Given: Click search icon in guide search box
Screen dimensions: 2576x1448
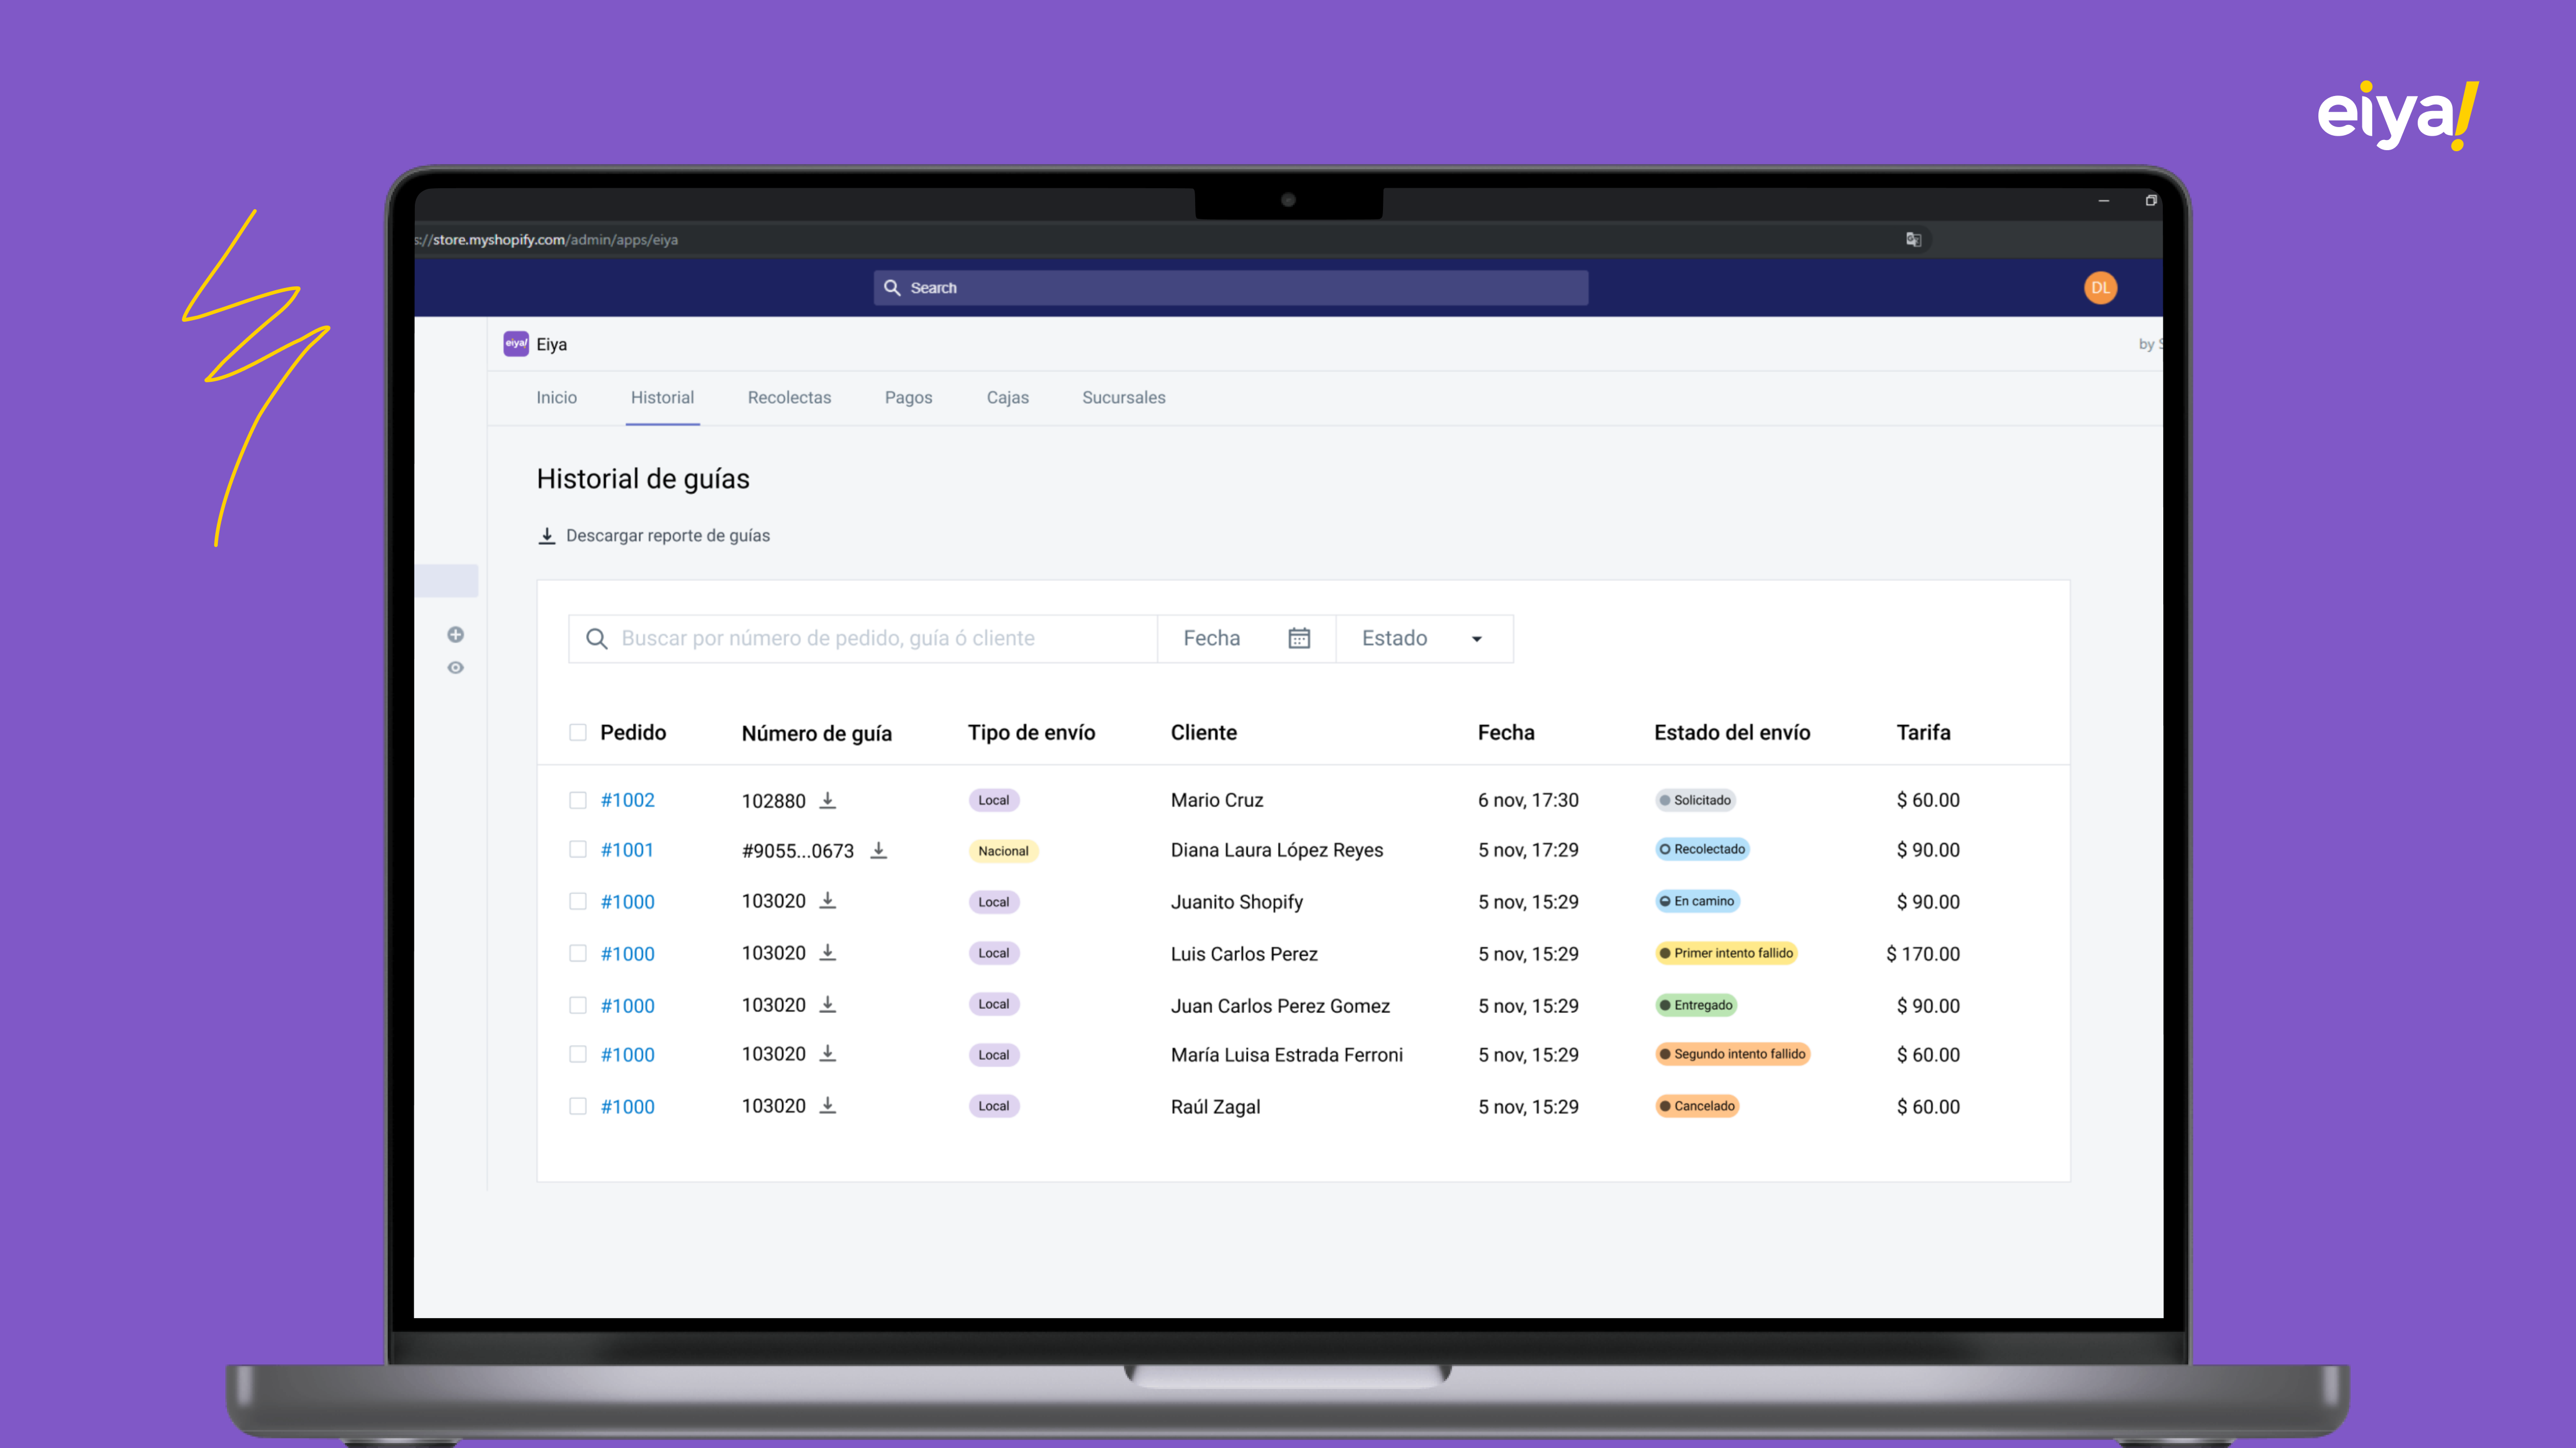Looking at the screenshot, I should 597,639.
